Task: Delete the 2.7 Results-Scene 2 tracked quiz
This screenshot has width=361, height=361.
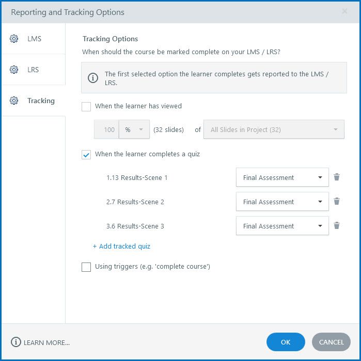Action: click(337, 202)
